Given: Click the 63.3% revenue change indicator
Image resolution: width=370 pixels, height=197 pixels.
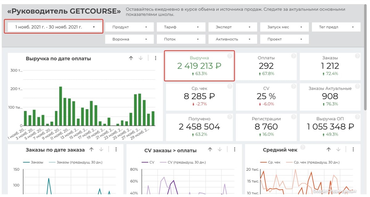Looking at the screenshot, I should pyautogui.click(x=199, y=74).
